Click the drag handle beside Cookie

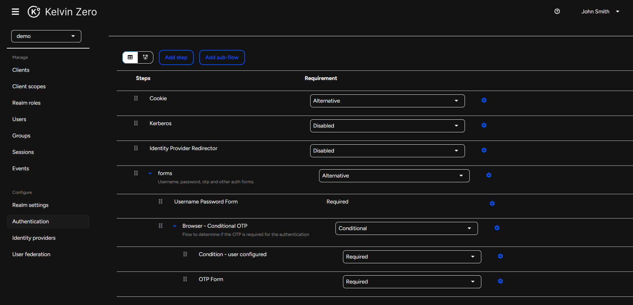tap(136, 98)
